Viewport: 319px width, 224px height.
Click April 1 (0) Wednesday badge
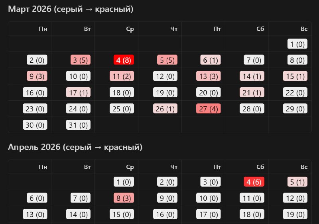[124, 182]
